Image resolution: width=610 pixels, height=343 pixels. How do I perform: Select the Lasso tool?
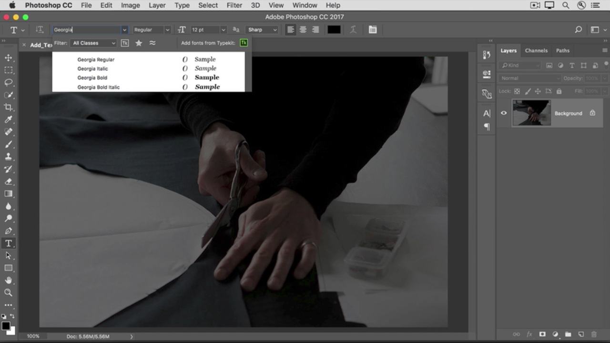pos(9,82)
